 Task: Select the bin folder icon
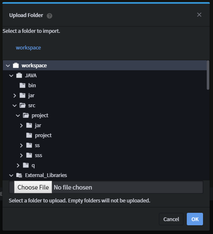click(x=22, y=85)
